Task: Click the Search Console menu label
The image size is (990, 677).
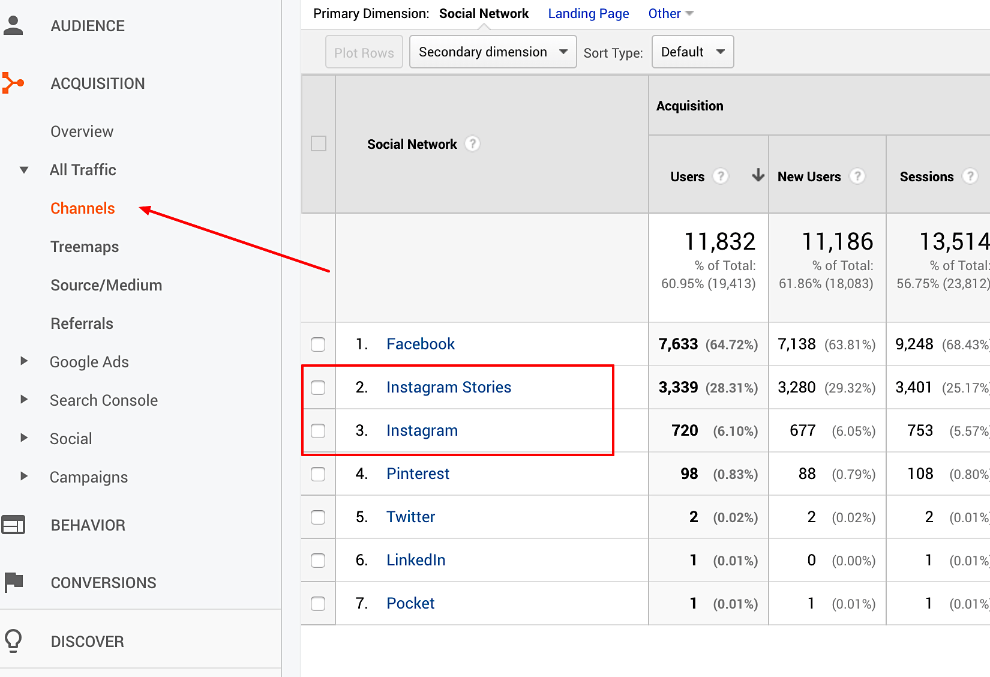Action: [x=104, y=400]
